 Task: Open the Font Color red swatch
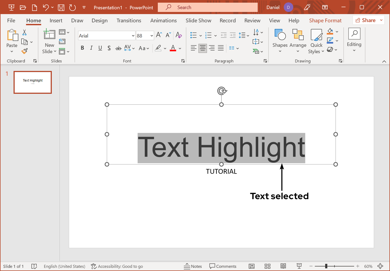point(173,48)
